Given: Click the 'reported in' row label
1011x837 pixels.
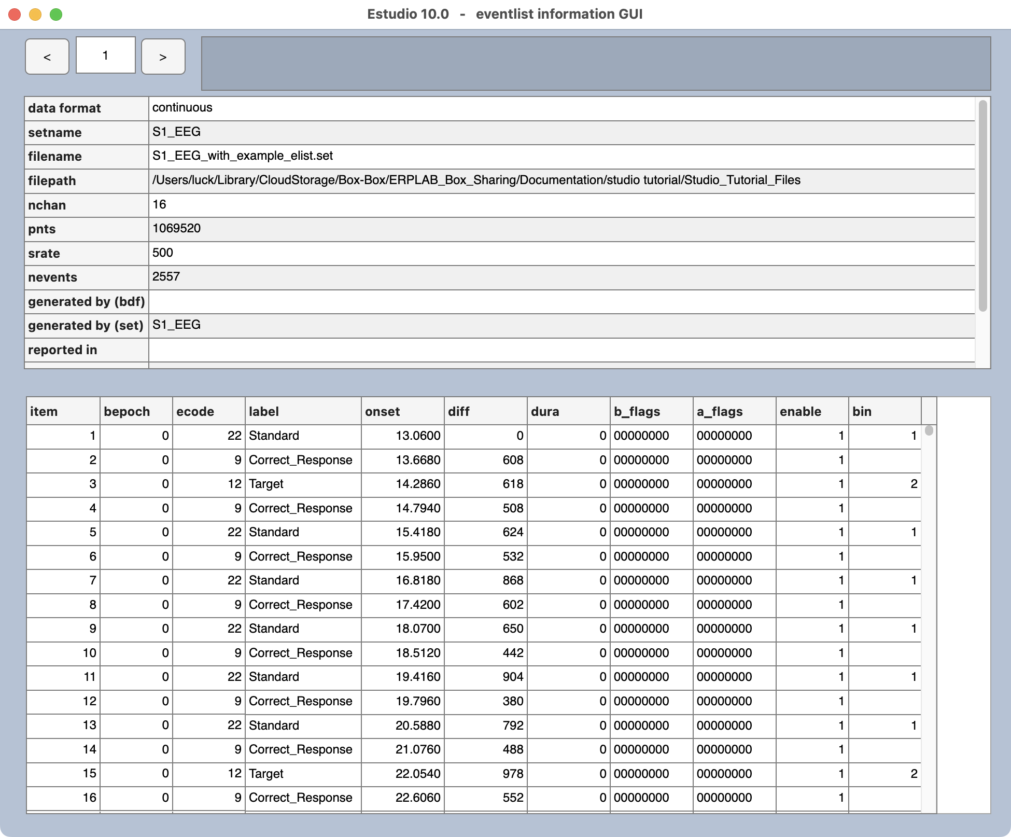Looking at the screenshot, I should tap(63, 350).
